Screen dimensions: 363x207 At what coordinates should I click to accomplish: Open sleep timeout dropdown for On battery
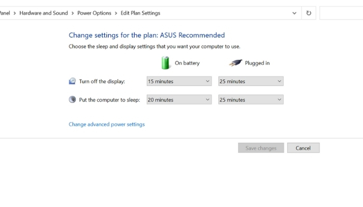tap(179, 99)
